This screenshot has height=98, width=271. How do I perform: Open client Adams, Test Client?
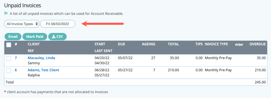tap(43, 70)
